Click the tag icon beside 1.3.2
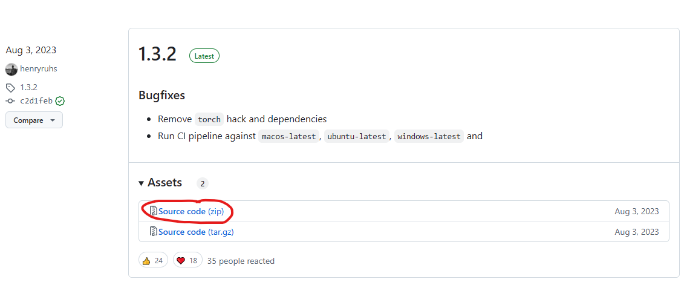Viewport: 684px width, 282px height. coord(11,88)
